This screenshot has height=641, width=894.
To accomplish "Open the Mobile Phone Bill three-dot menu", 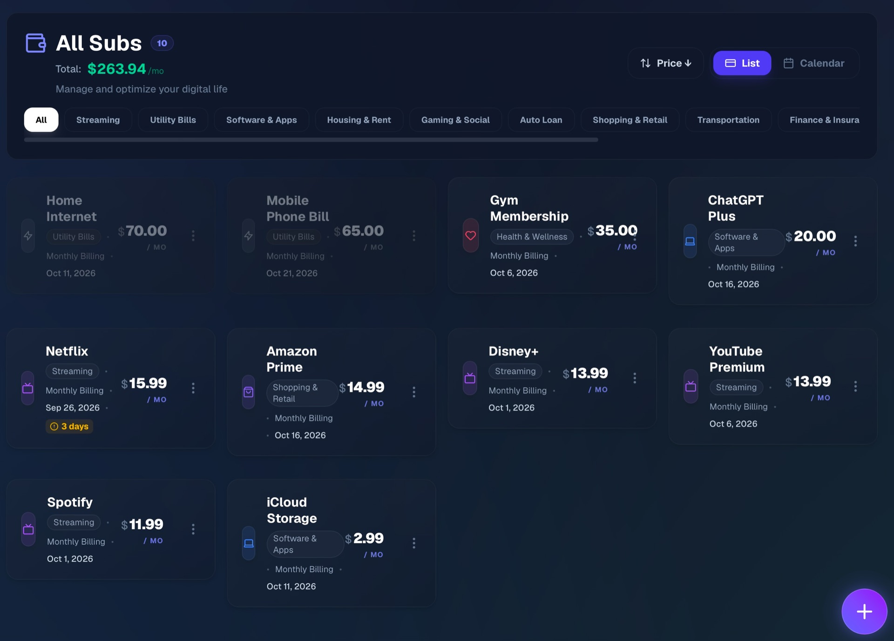I will [414, 236].
